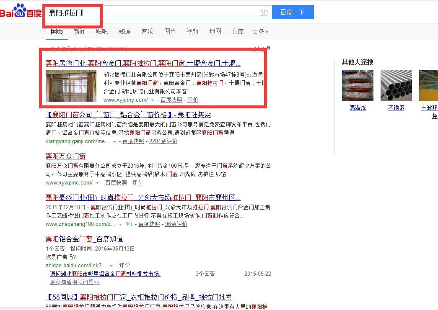Expand arrow next to zhaoshang100.com URL

pyautogui.click(x=120, y=224)
